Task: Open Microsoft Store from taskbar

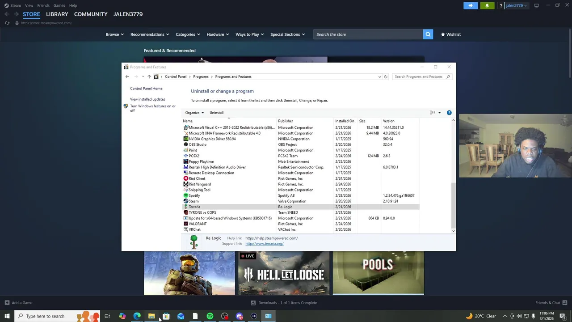Action: (x=166, y=316)
